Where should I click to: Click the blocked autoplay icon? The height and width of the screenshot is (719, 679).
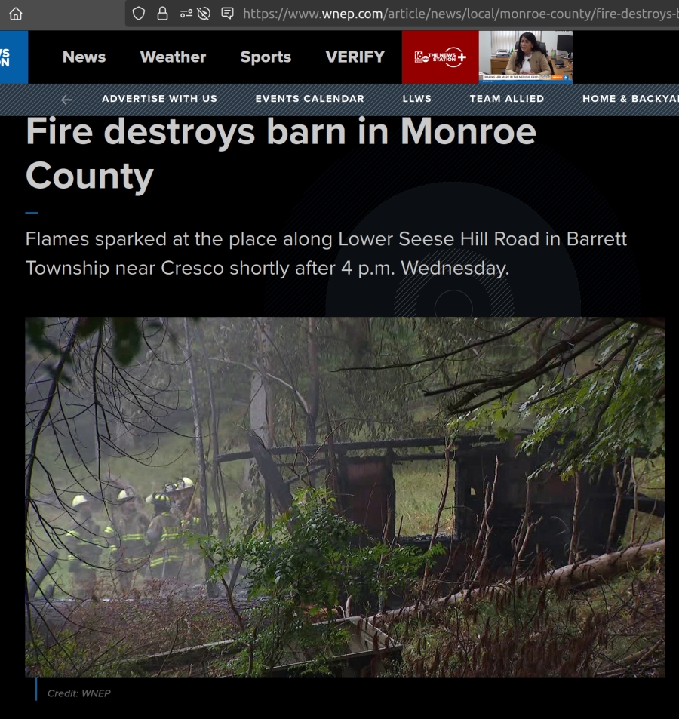[x=204, y=14]
